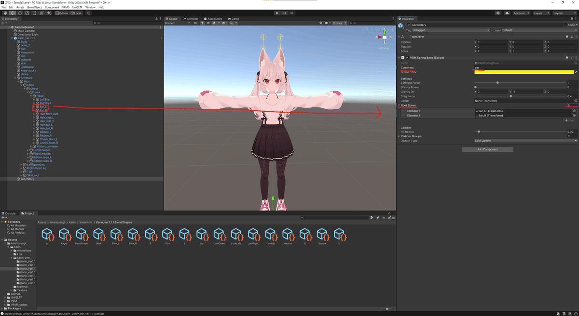Toggle the Static checkbox in Inspector
This screenshot has width=579, height=316.
pyautogui.click(x=565, y=25)
